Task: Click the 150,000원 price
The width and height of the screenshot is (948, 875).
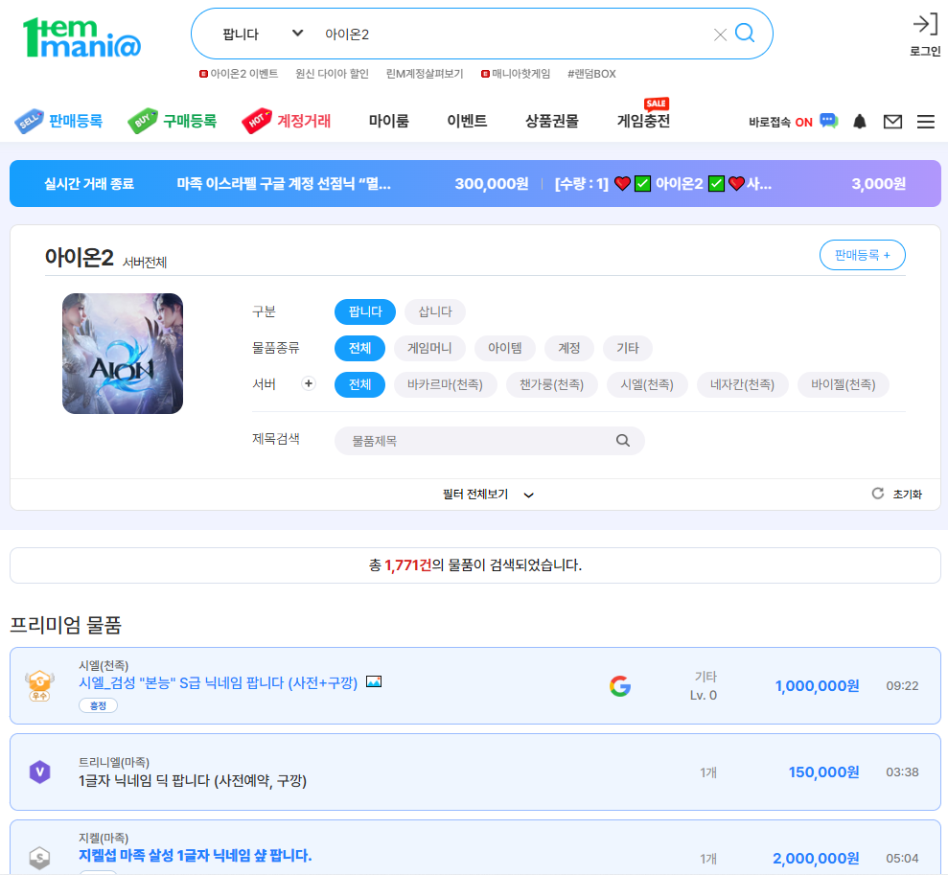Action: click(823, 771)
